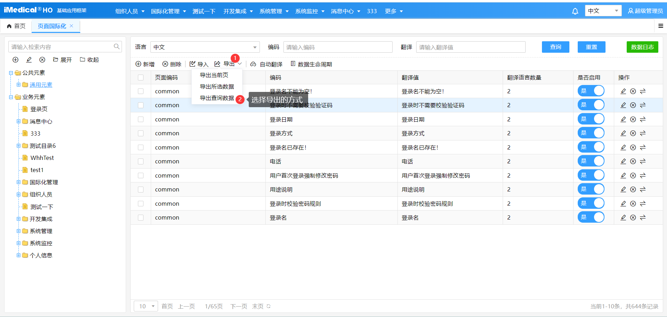The width and height of the screenshot is (667, 317).
Task: Open the 数据日志 green button
Action: pyautogui.click(x=642, y=47)
